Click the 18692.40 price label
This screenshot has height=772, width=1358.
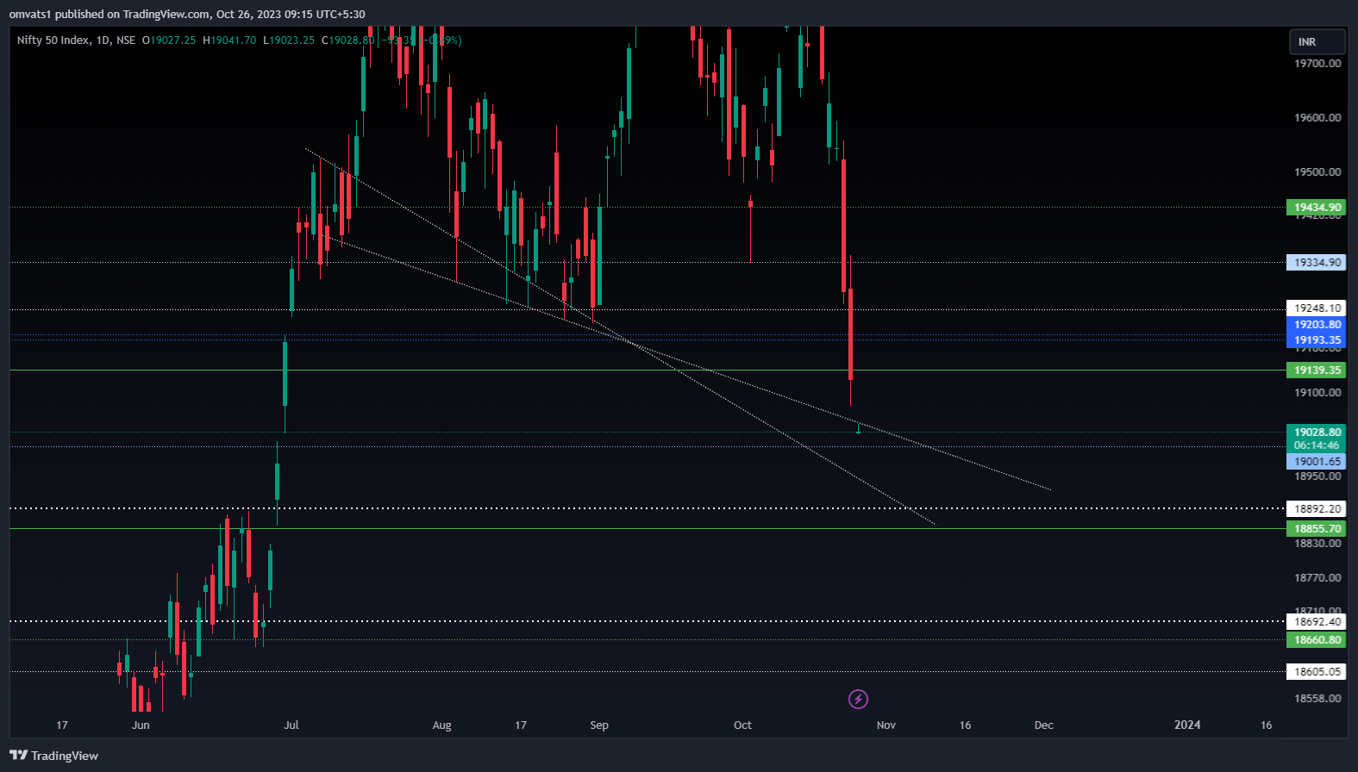pyautogui.click(x=1317, y=622)
